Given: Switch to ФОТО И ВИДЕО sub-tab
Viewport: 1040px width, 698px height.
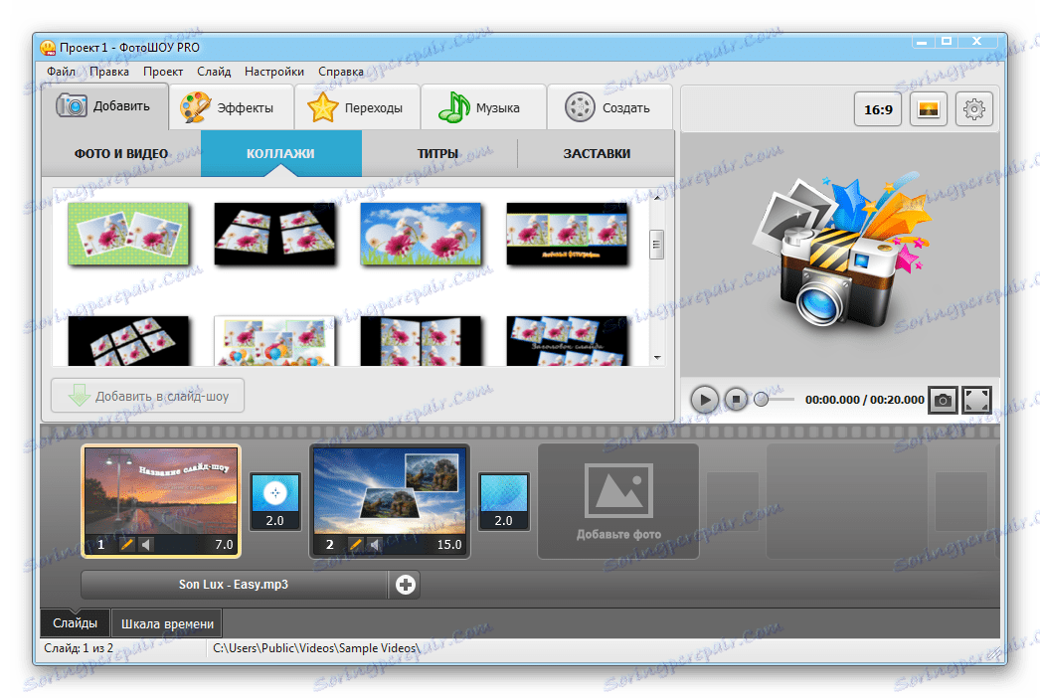Looking at the screenshot, I should pyautogui.click(x=120, y=153).
